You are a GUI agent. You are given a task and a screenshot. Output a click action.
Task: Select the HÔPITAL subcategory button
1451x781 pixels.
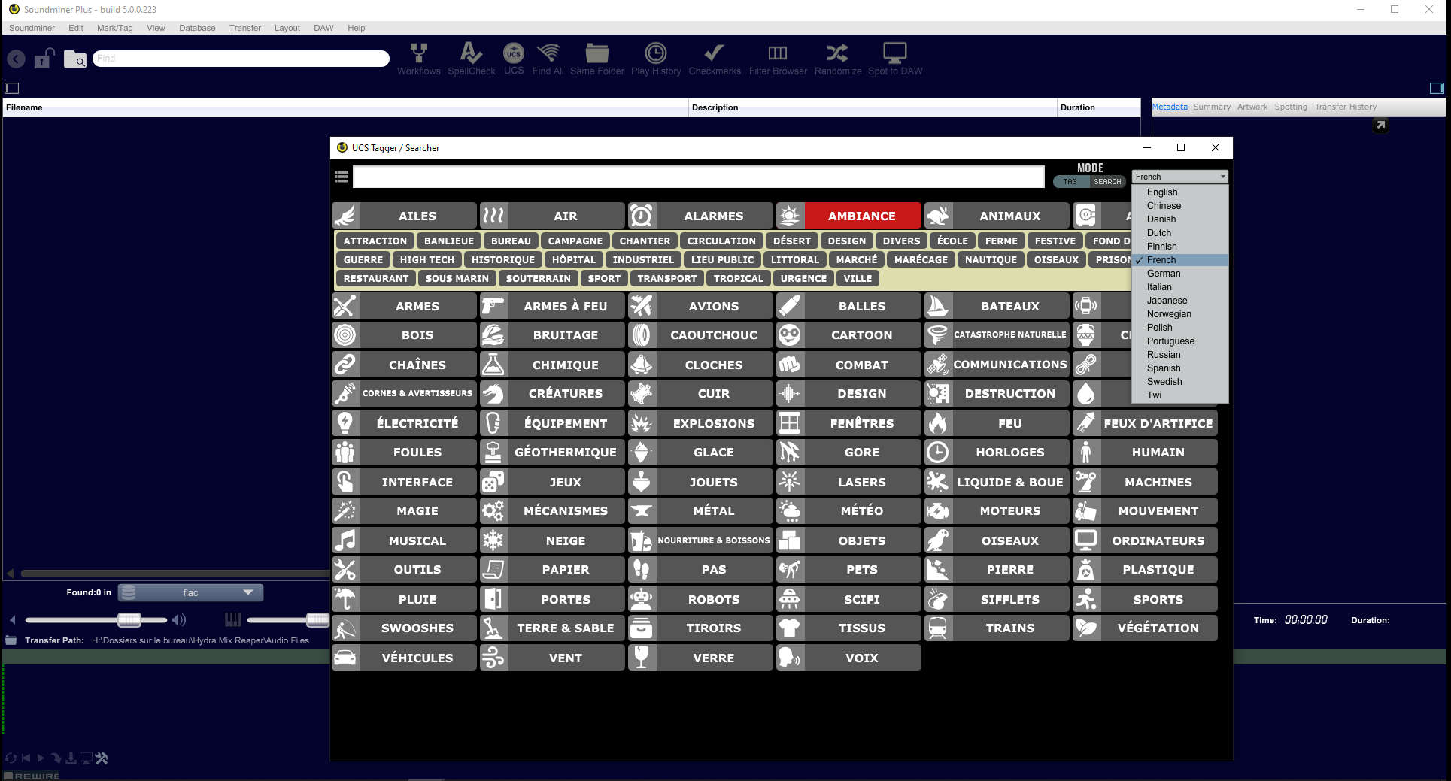(573, 259)
